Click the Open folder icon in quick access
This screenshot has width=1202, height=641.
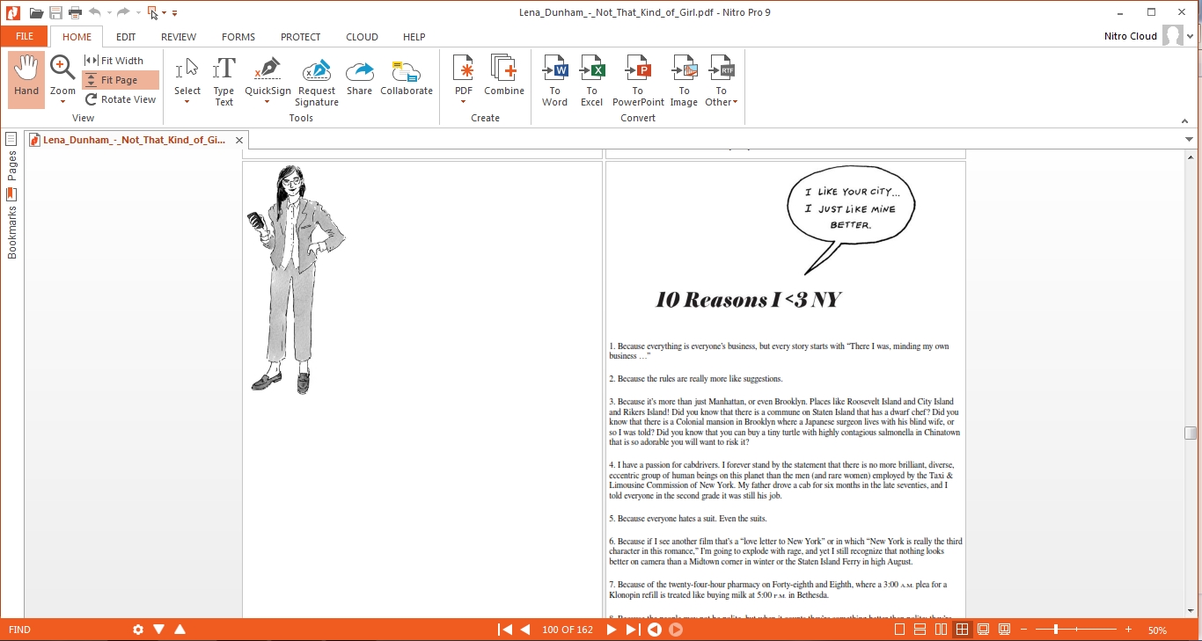point(36,12)
